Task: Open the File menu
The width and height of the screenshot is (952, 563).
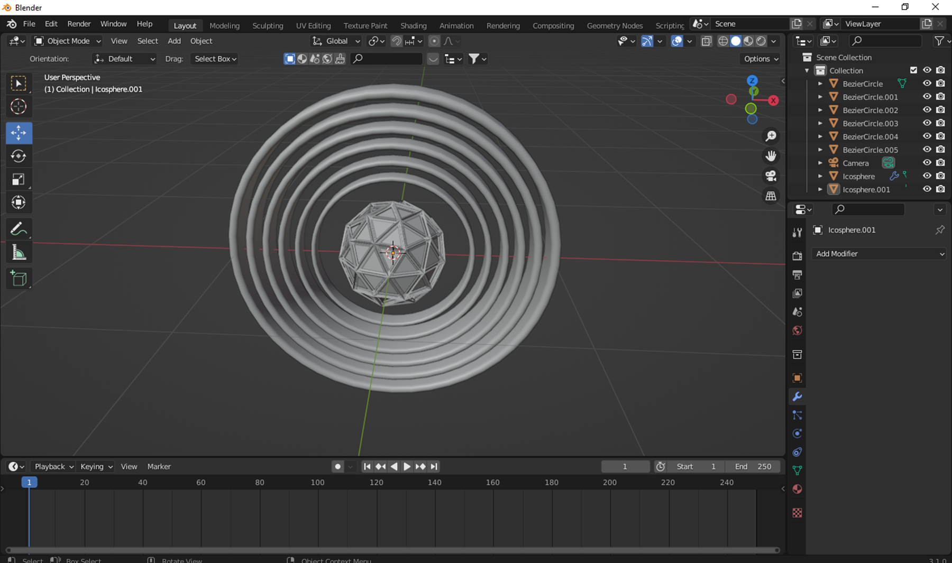Action: click(x=29, y=24)
